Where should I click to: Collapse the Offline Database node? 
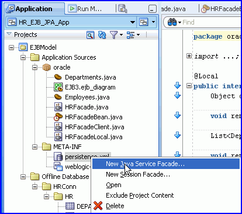pos(23,177)
